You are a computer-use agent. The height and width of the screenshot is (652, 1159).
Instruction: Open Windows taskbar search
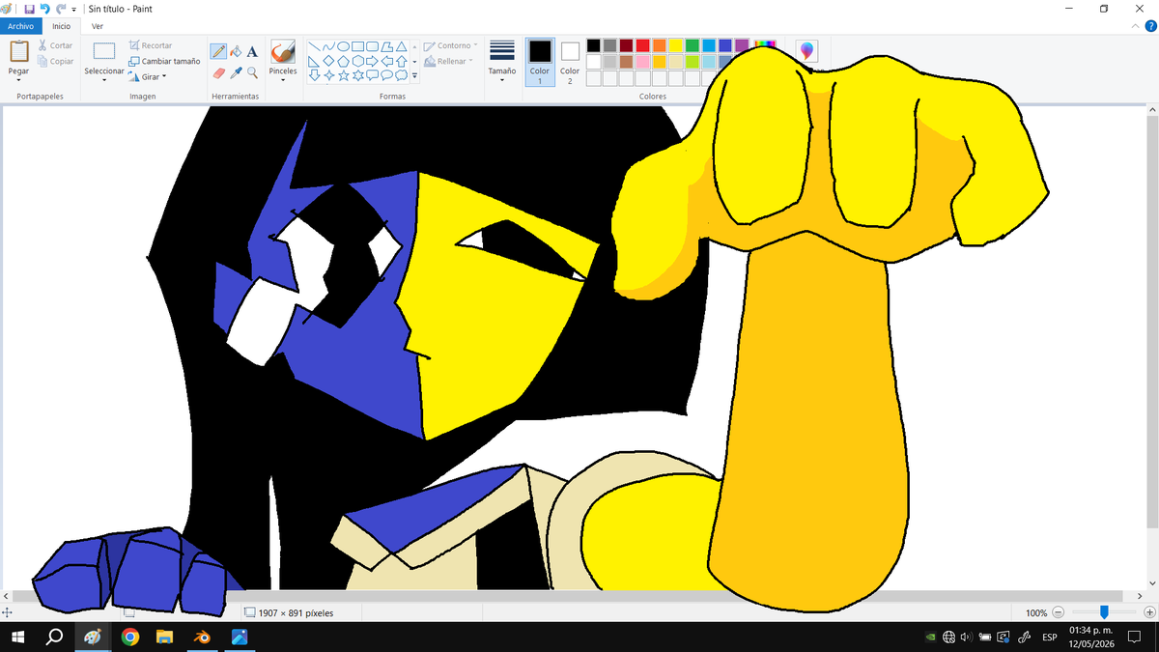coord(55,637)
